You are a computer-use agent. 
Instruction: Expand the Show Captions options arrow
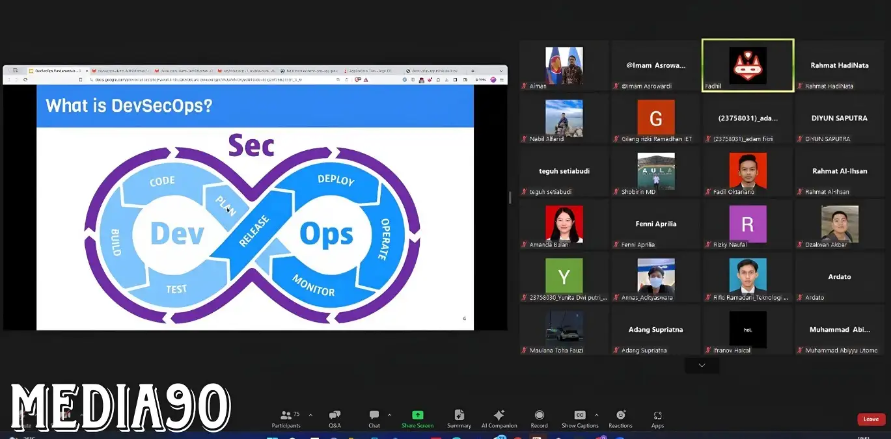tap(597, 415)
